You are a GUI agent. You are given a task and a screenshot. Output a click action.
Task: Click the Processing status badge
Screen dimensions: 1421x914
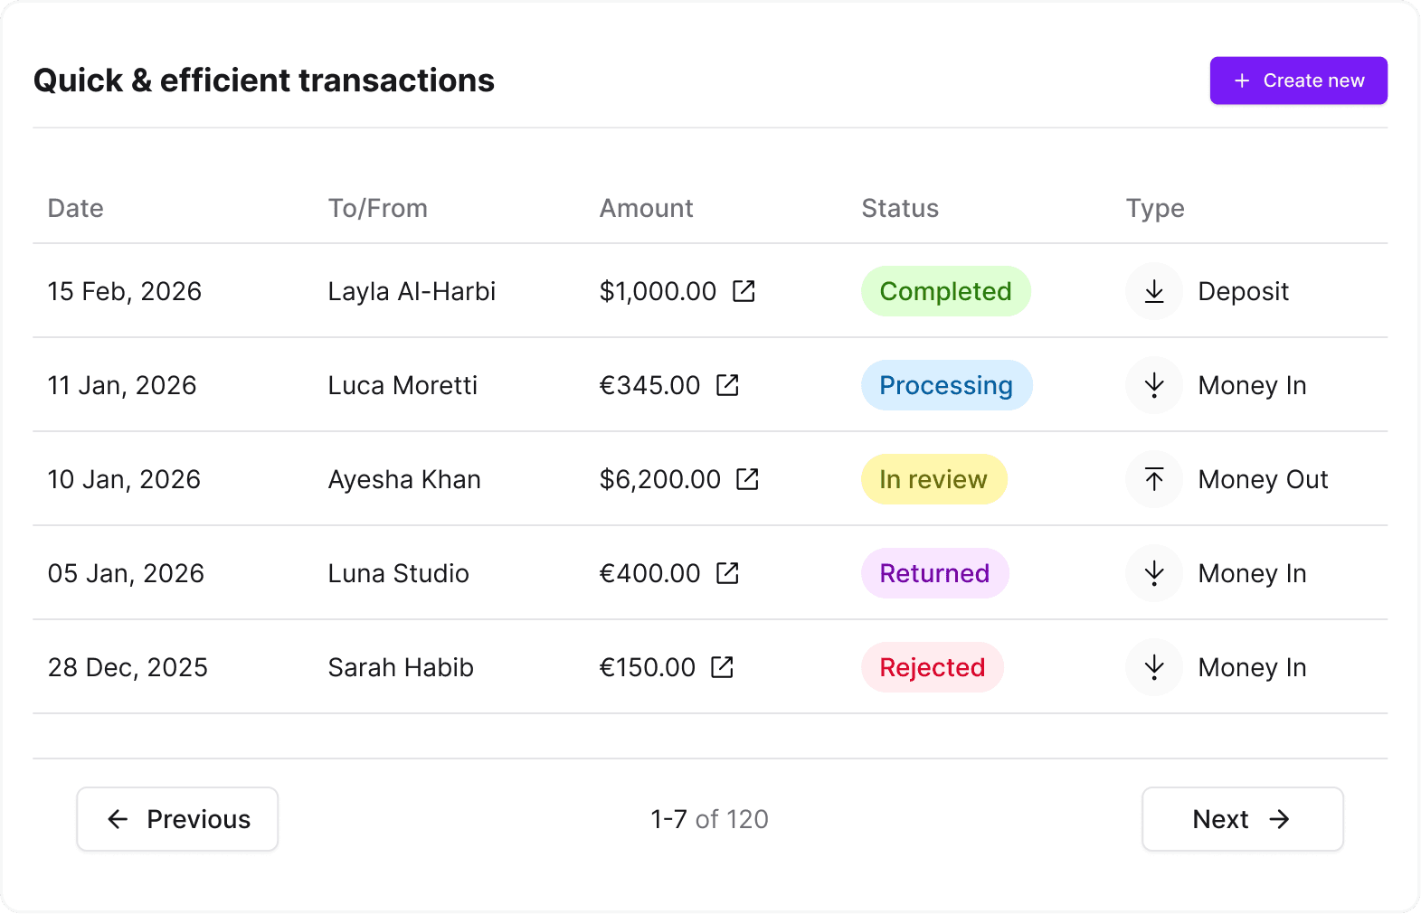click(x=946, y=385)
